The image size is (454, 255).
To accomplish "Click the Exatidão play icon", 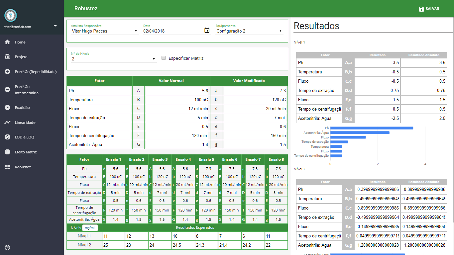I will [7, 108].
